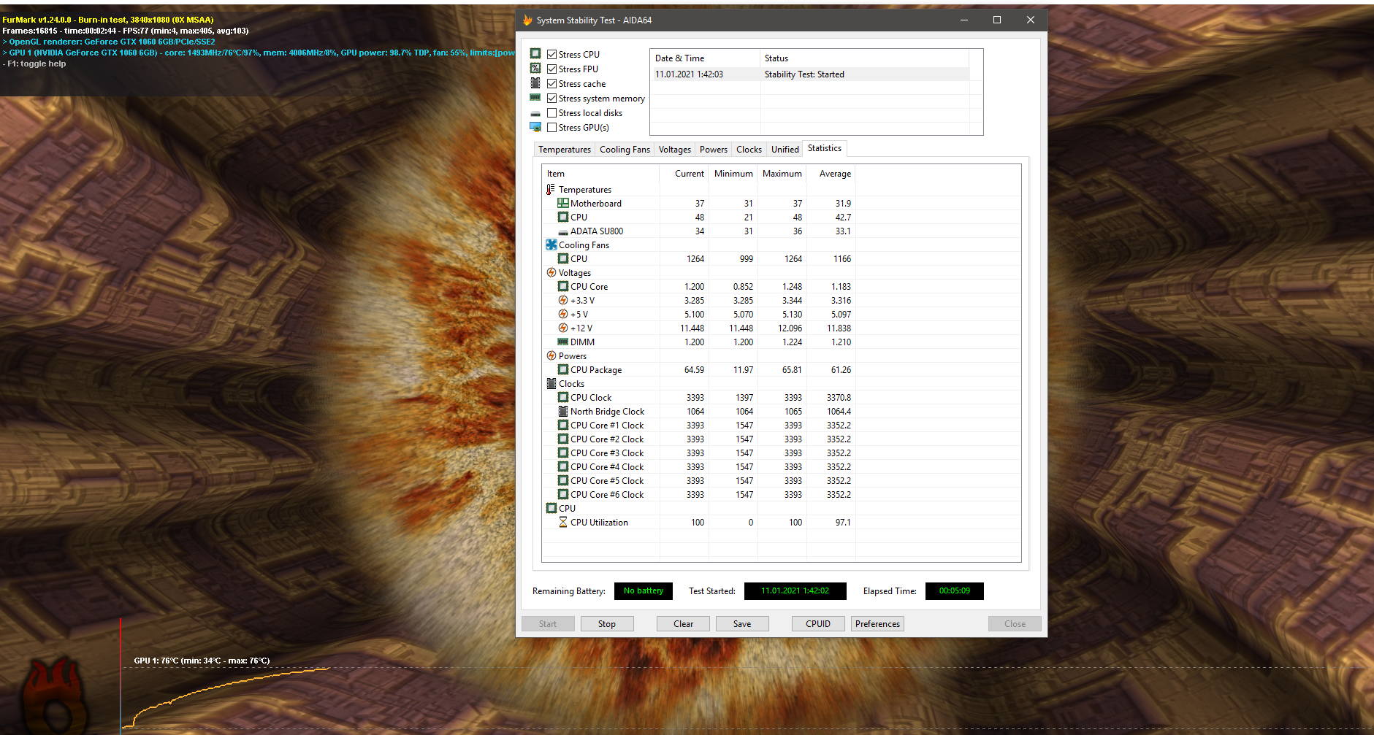This screenshot has height=735, width=1374.
Task: Click the CPU Core voltage chip icon
Action: (563, 286)
